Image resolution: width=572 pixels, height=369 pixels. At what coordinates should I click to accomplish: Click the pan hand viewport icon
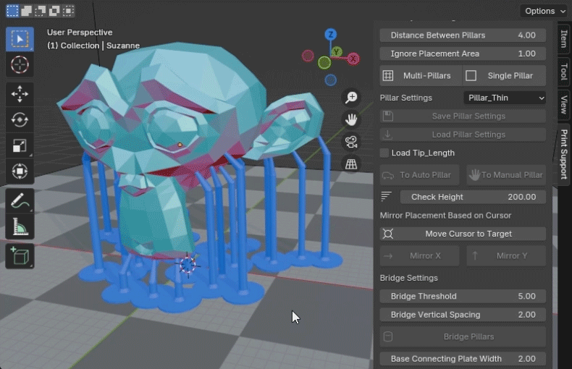(351, 119)
